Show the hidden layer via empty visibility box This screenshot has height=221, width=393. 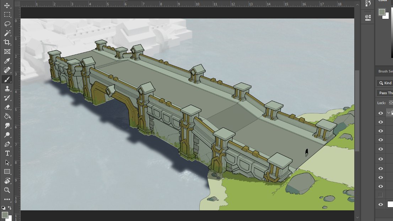click(x=381, y=195)
